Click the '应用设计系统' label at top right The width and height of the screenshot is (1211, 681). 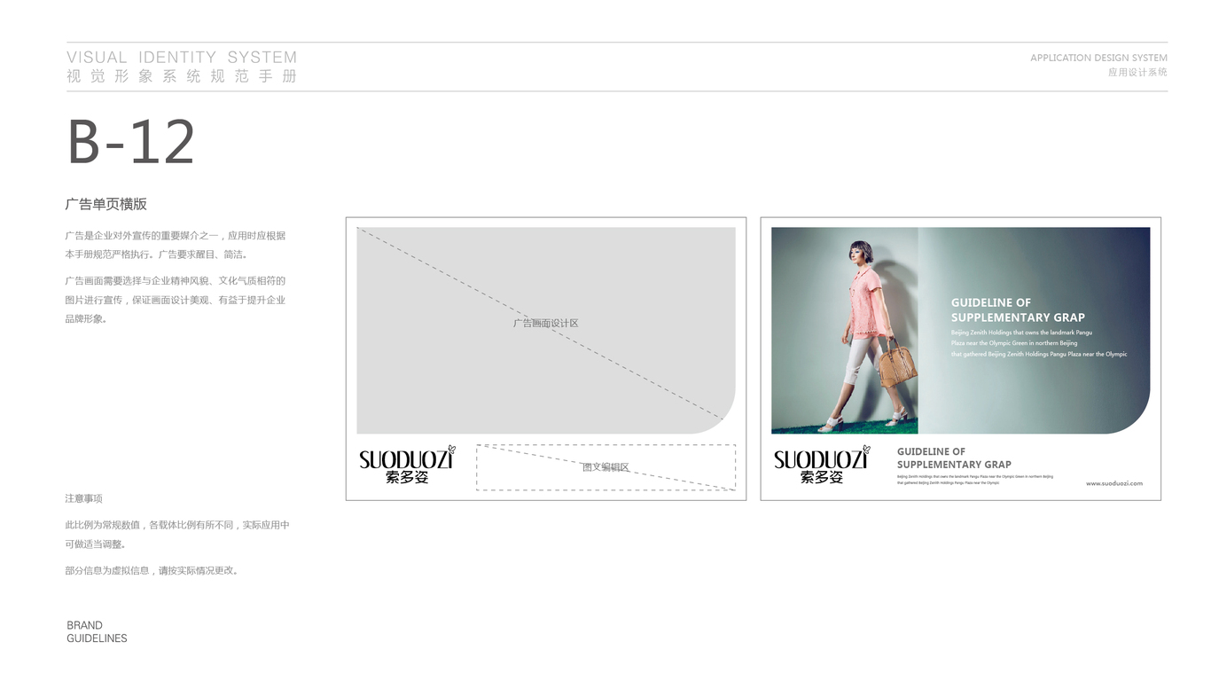tap(1137, 72)
